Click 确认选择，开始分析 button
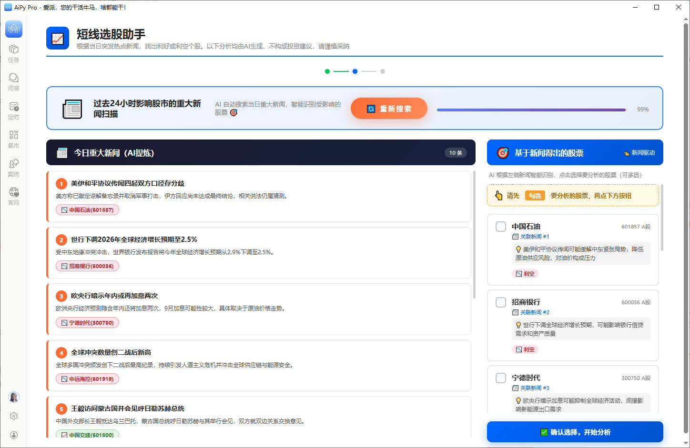 [x=575, y=432]
